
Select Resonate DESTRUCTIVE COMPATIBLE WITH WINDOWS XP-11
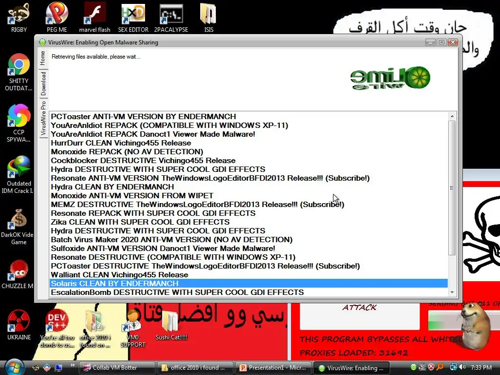[249, 257]
